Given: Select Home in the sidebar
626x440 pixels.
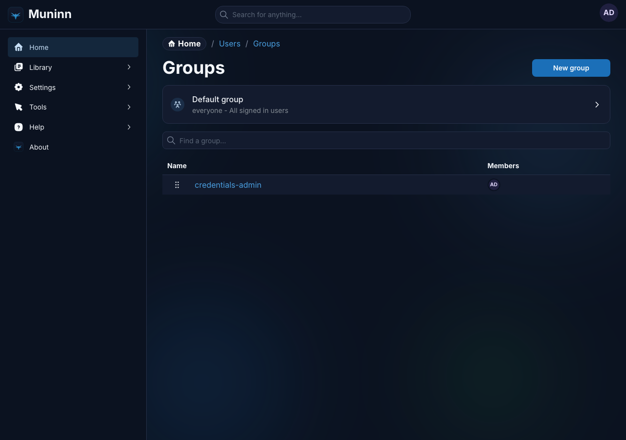Looking at the screenshot, I should pos(73,47).
